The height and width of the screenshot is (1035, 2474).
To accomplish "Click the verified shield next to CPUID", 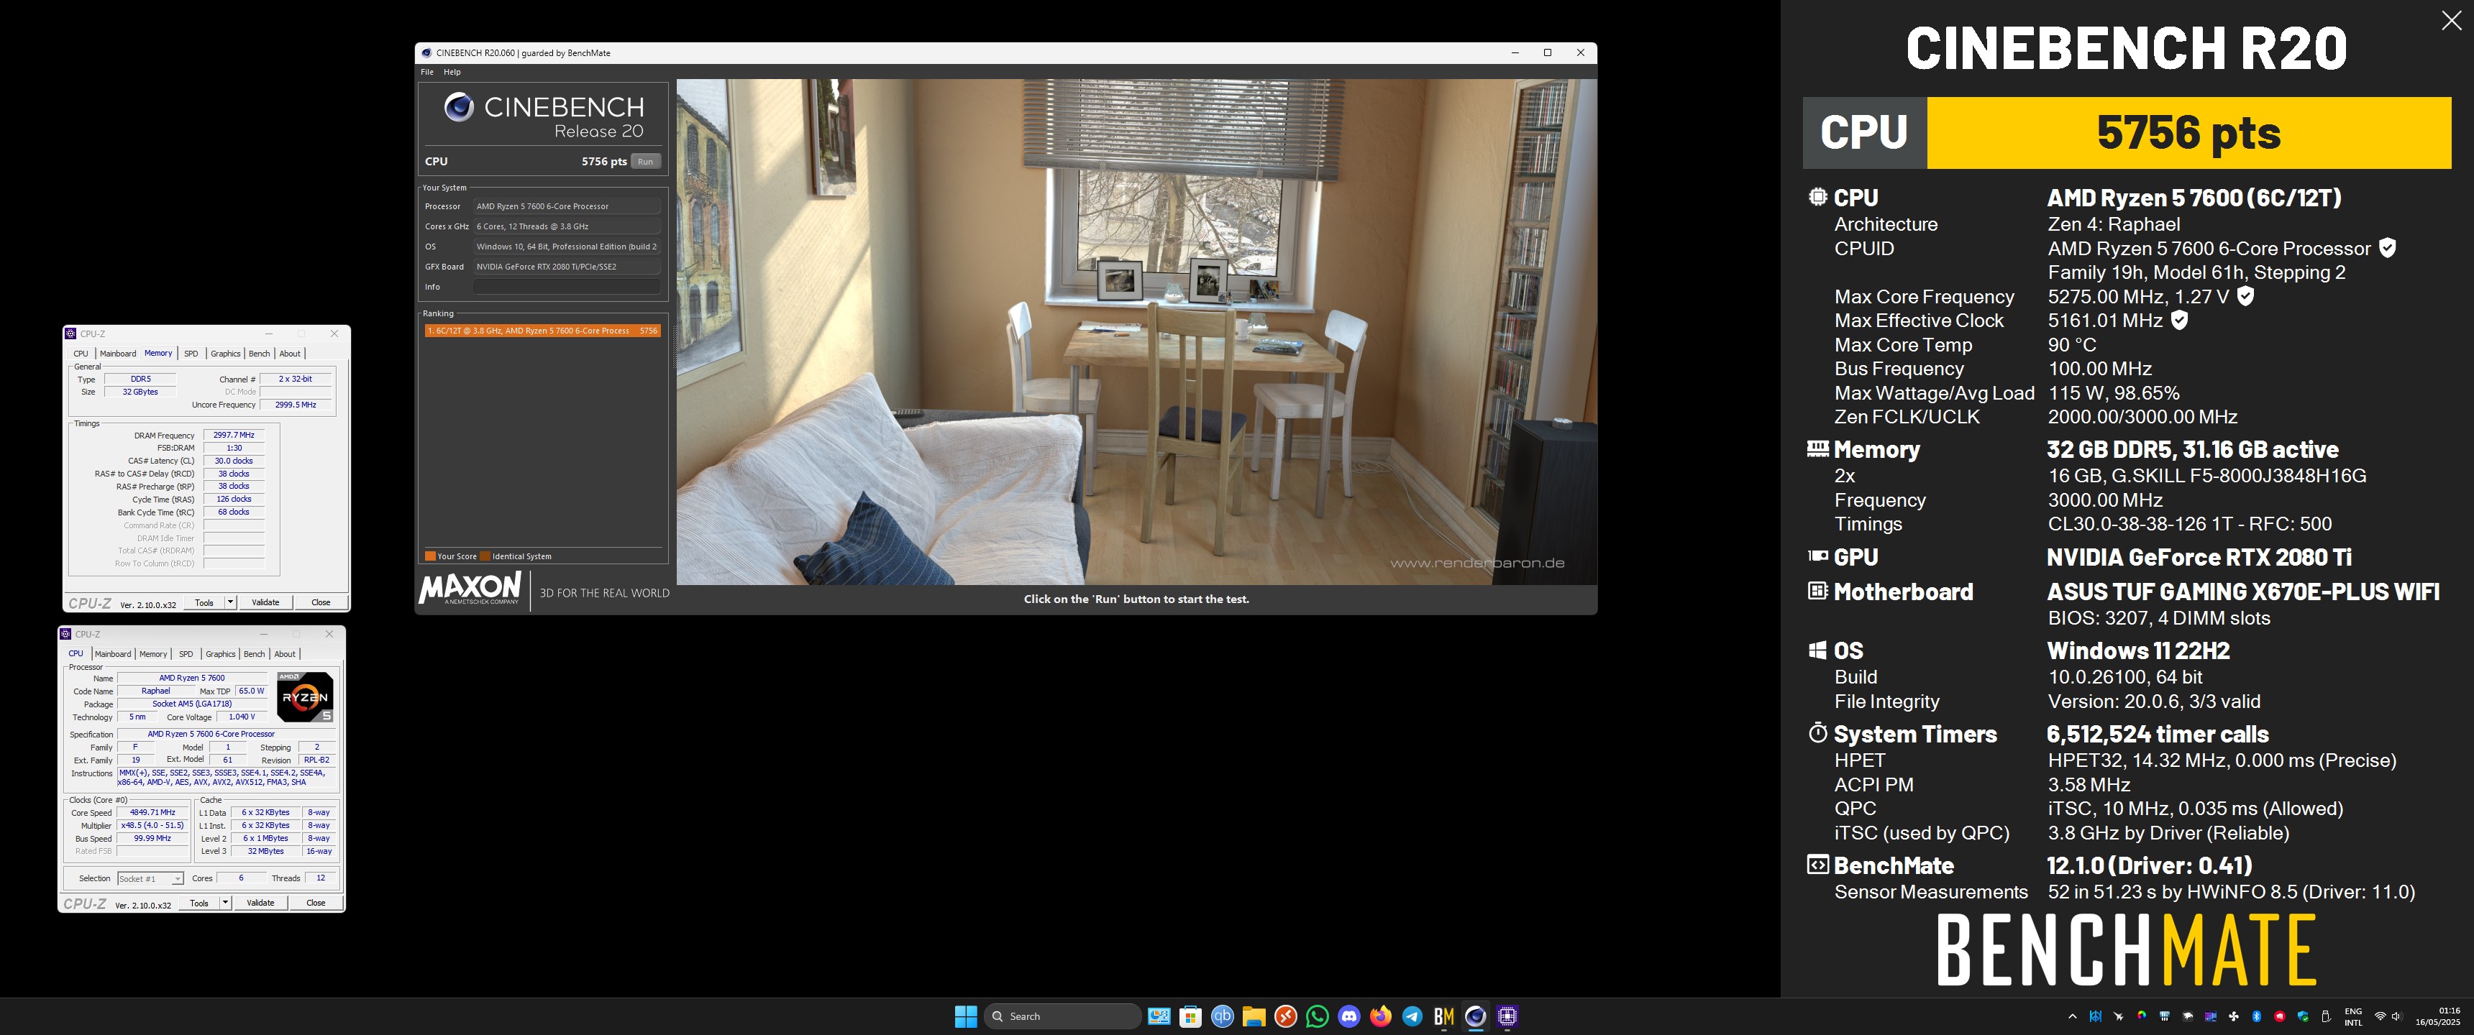I will point(2388,248).
